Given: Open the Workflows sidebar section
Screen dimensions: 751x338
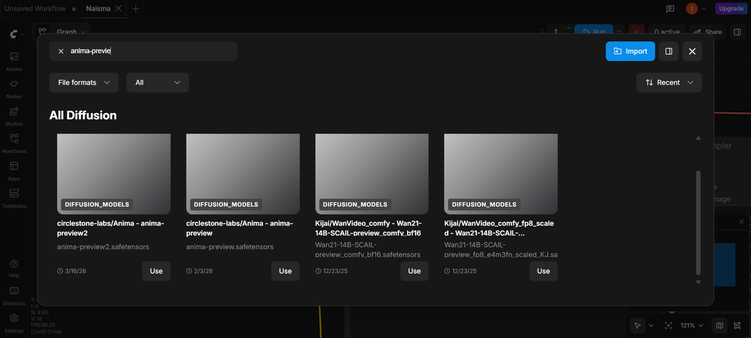Looking at the screenshot, I should 14,144.
